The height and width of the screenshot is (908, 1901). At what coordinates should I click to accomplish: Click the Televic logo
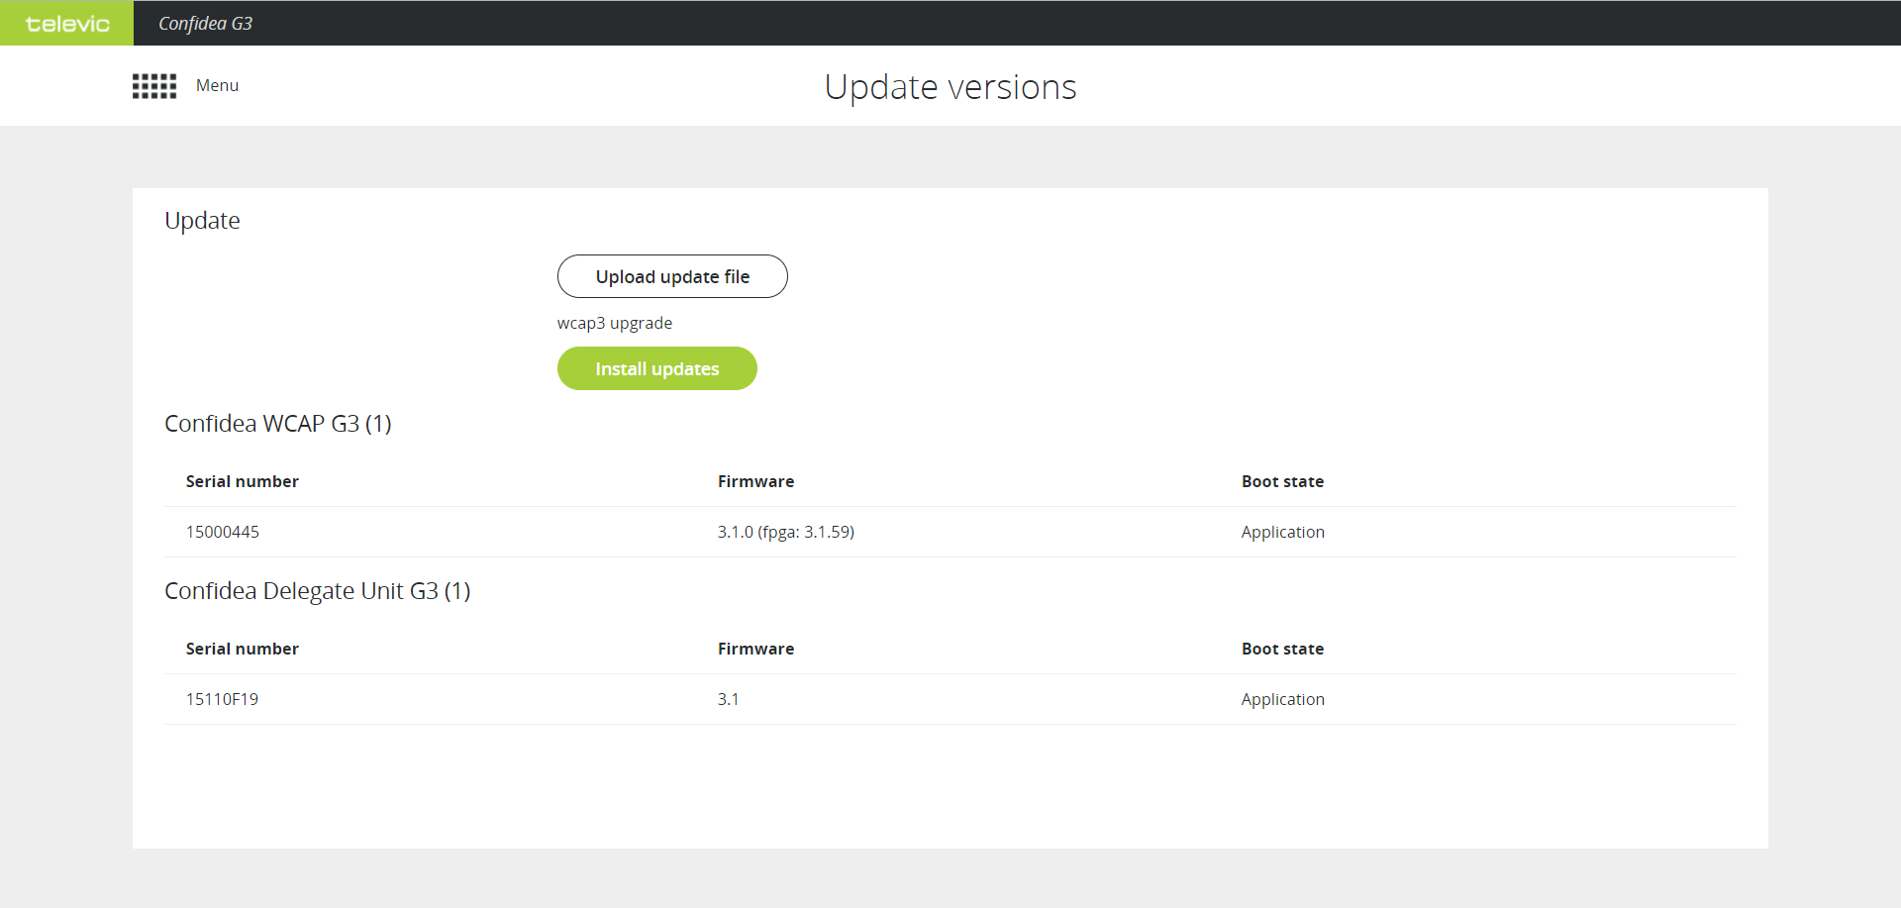67,24
